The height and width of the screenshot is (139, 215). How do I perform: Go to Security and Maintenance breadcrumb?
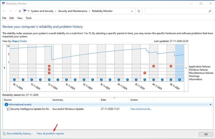coord(73,11)
